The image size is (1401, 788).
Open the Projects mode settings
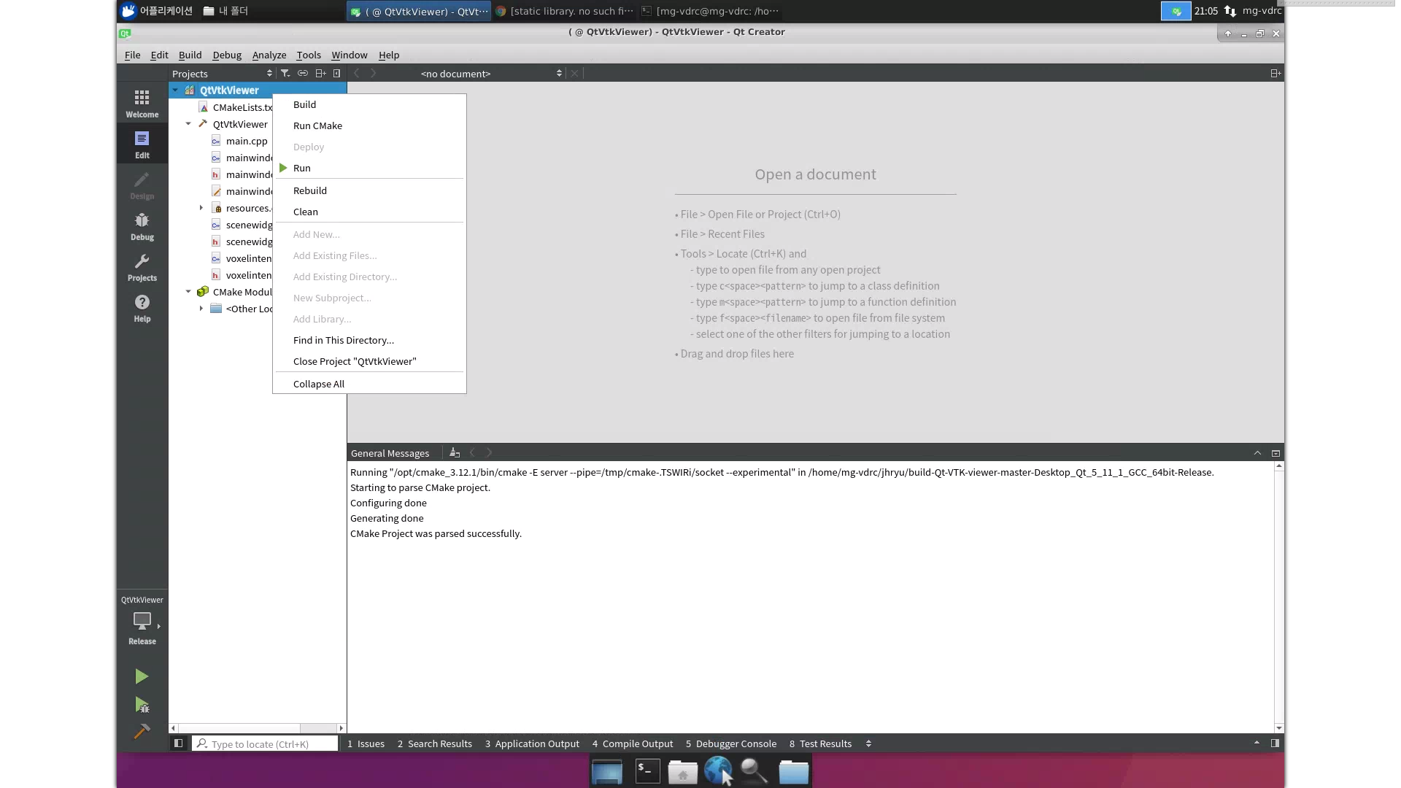point(142,266)
